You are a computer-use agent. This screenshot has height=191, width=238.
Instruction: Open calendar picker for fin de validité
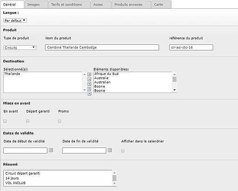pos(110,150)
